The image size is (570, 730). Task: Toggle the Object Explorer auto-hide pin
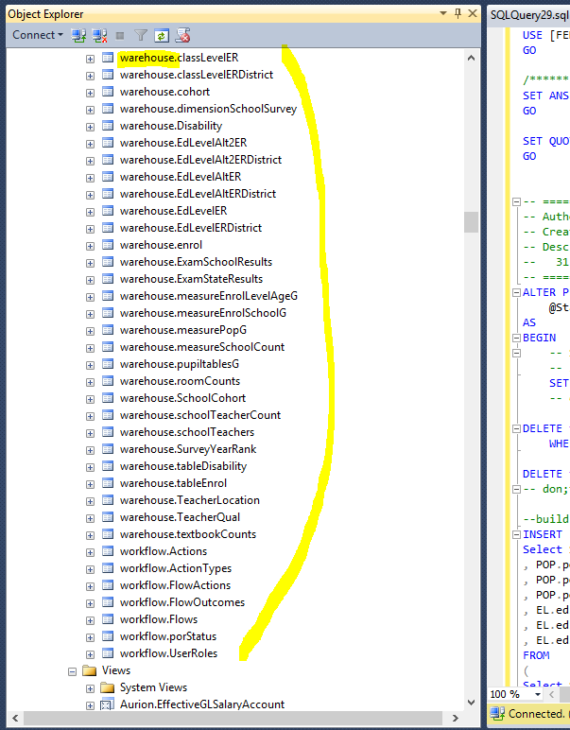458,13
